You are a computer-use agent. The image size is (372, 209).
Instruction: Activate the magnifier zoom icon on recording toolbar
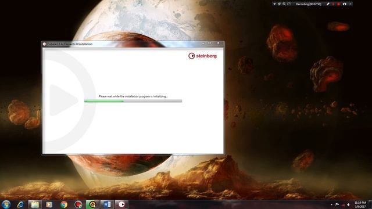[284, 4]
